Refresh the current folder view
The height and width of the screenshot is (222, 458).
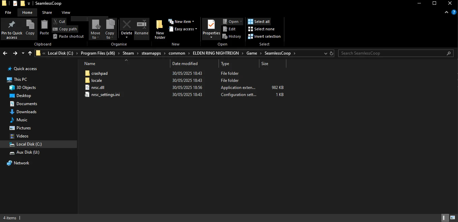point(332,53)
